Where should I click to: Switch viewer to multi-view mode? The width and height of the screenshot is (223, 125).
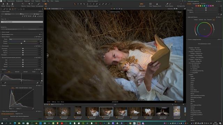tap(45, 9)
